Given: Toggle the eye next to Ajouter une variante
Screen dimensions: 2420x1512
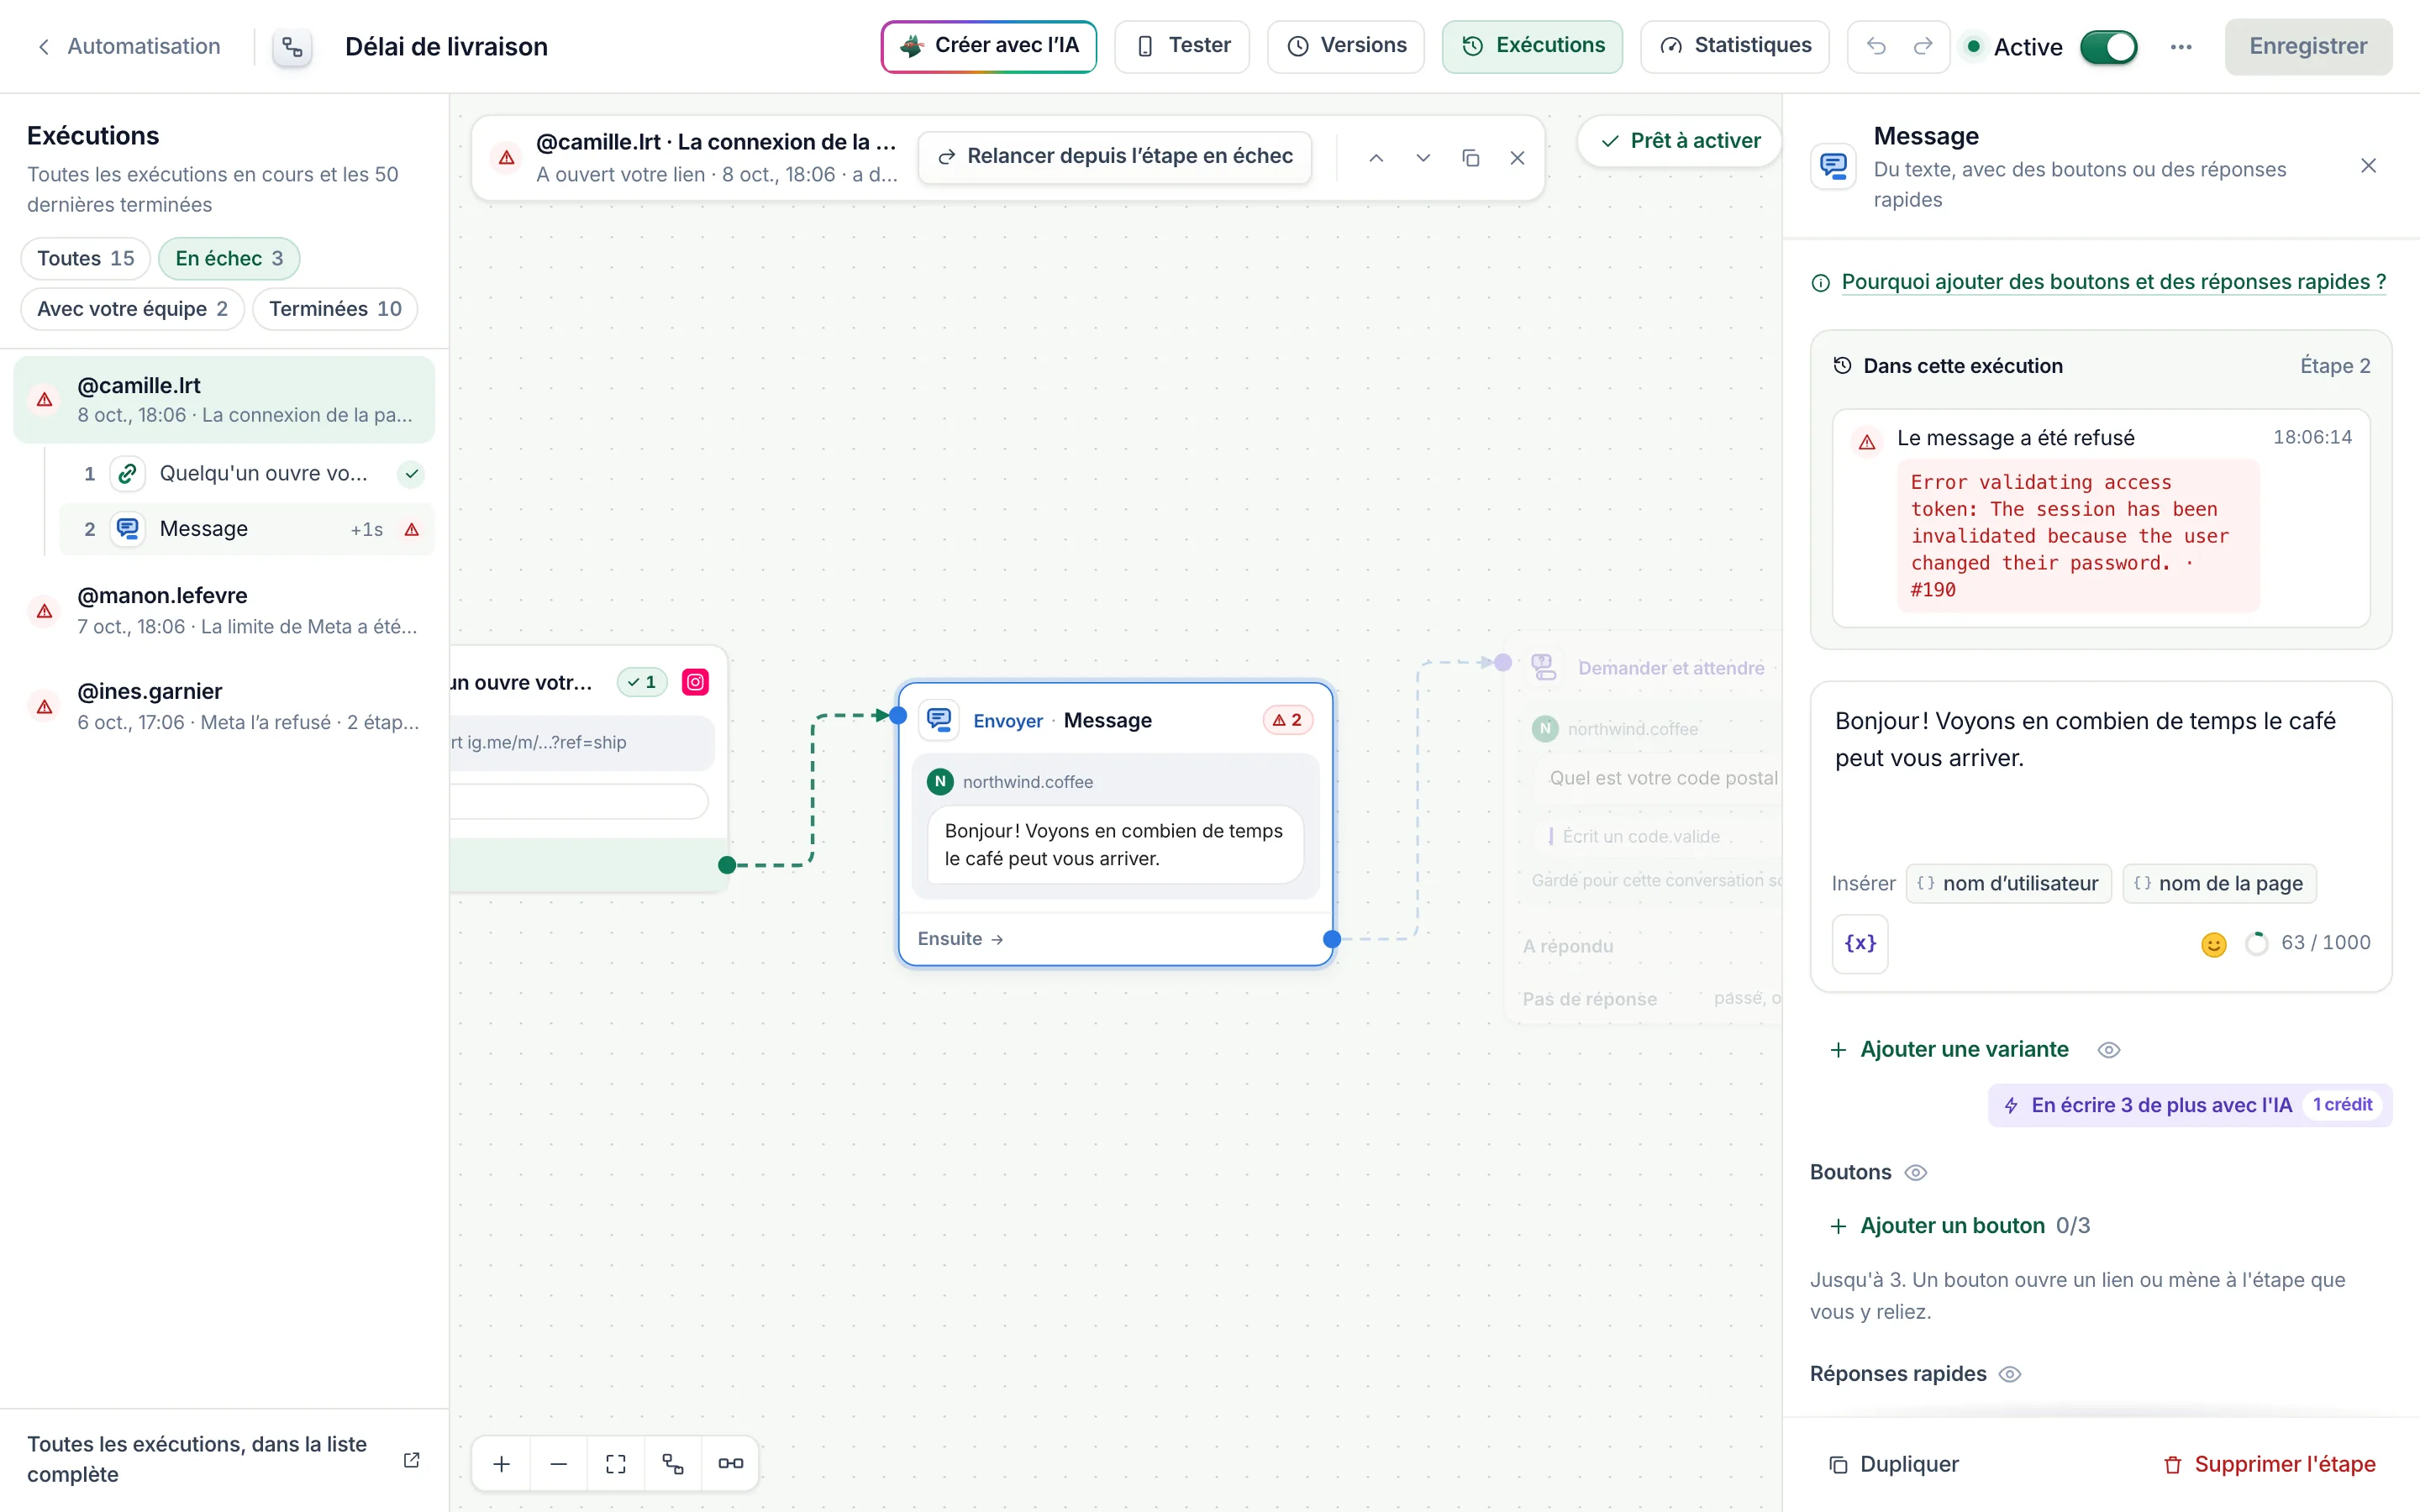Looking at the screenshot, I should [x=2108, y=1050].
